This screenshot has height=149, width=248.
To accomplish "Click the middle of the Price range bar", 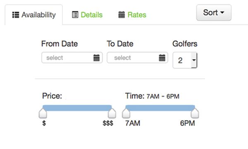I will click(x=77, y=108).
